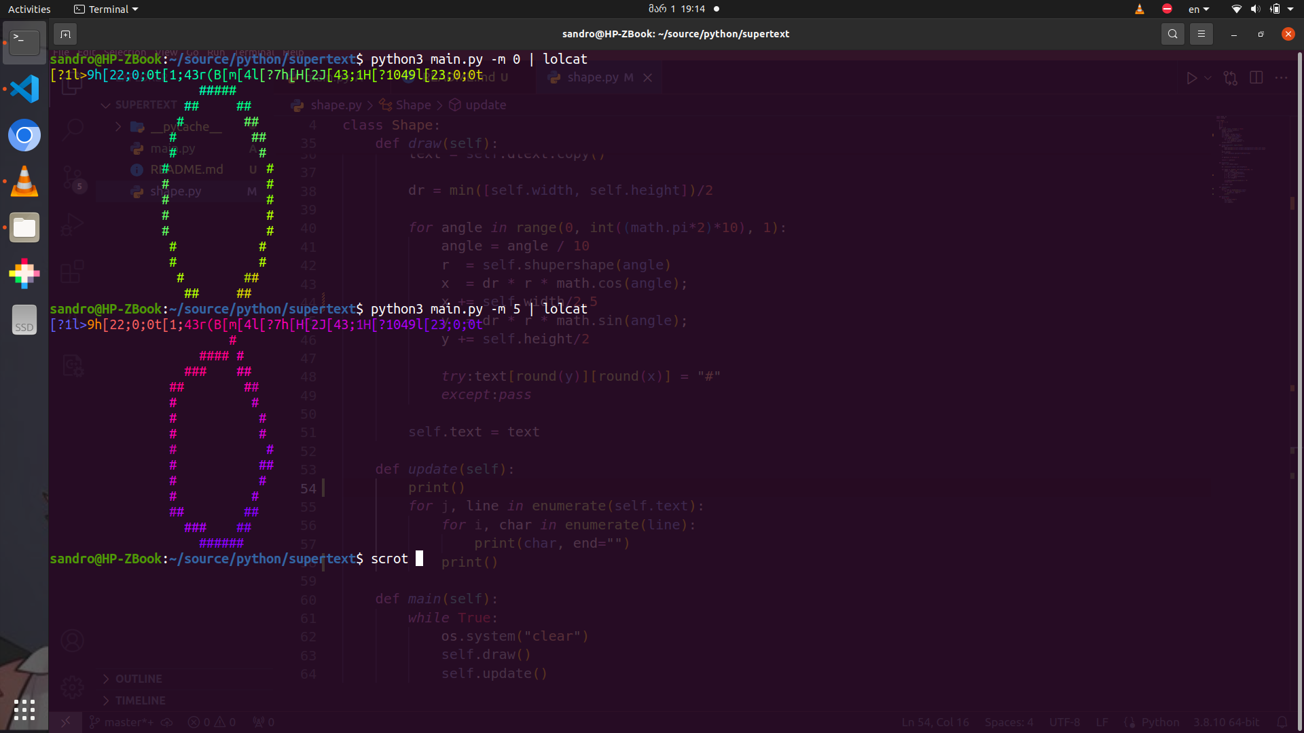Click the red do-not-disturb tray icon
Viewport: 1304px width, 733px height.
point(1167,9)
